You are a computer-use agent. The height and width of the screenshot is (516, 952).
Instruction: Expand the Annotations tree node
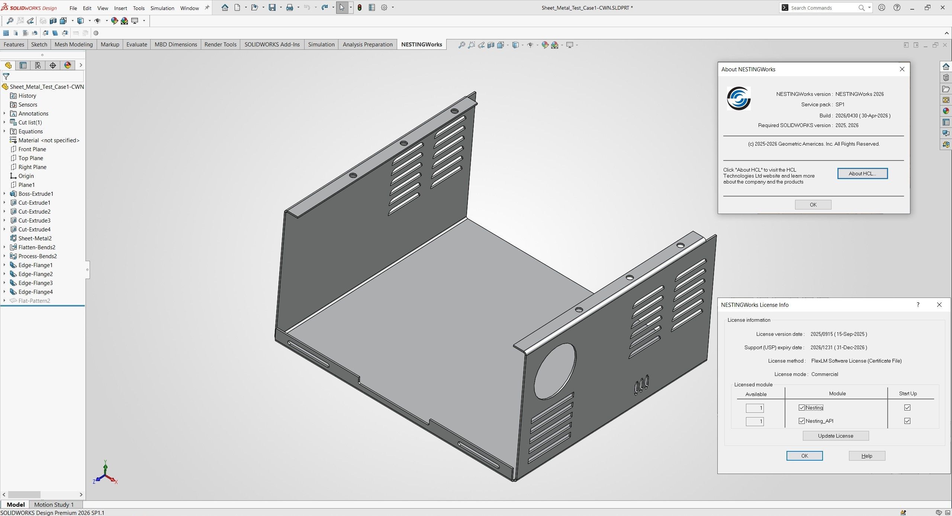coord(4,113)
